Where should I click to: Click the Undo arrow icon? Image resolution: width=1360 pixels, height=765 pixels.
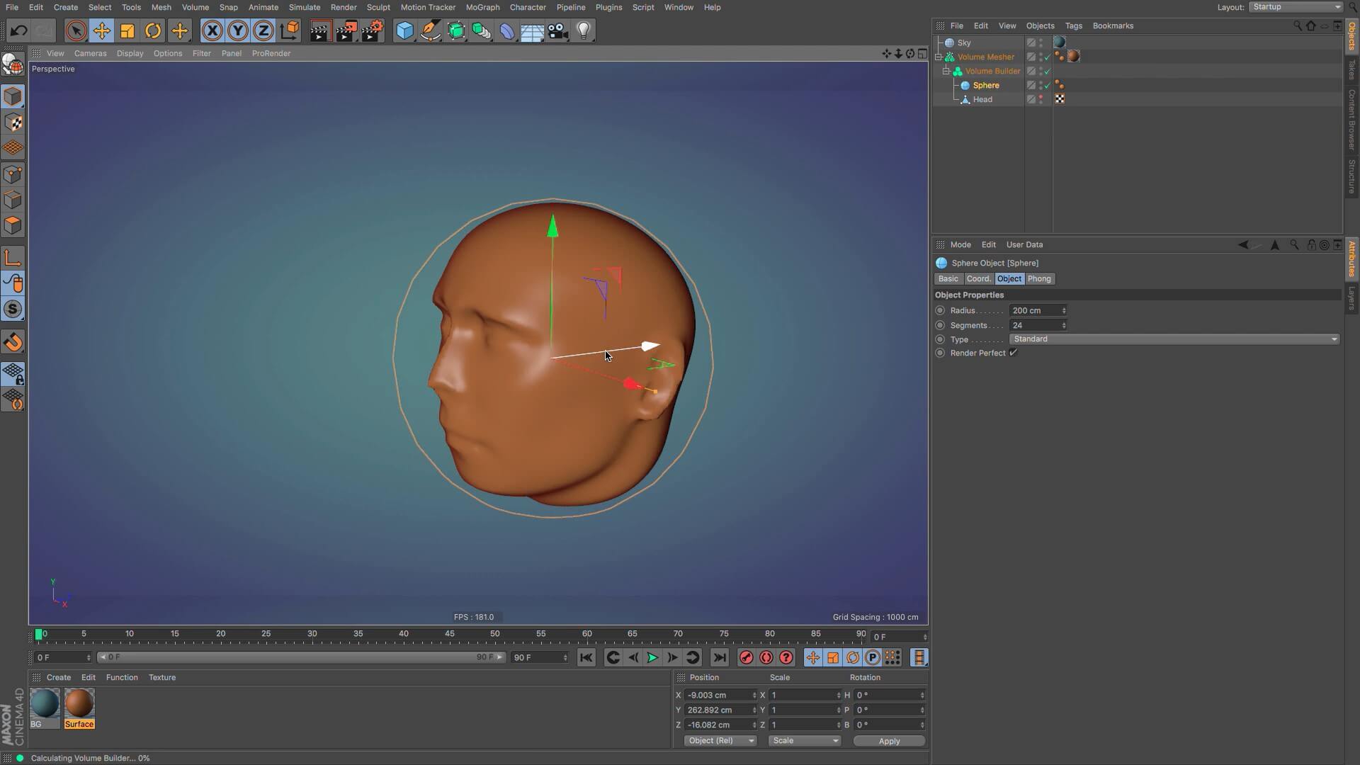(x=19, y=30)
